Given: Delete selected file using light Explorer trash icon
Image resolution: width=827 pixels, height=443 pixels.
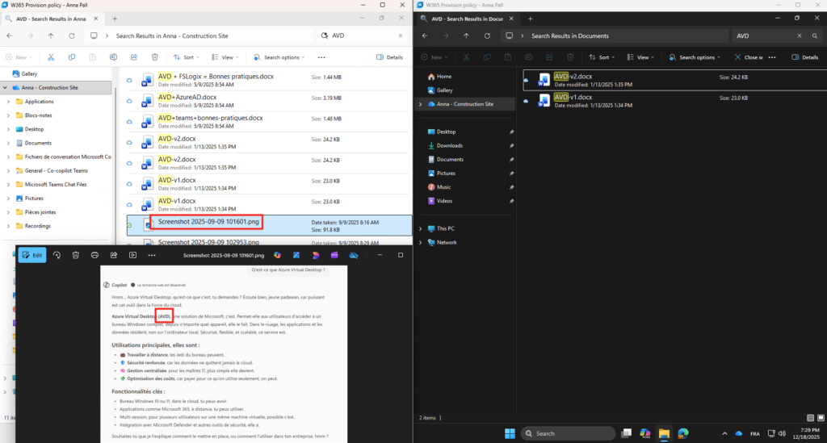Looking at the screenshot, I should tap(154, 57).
